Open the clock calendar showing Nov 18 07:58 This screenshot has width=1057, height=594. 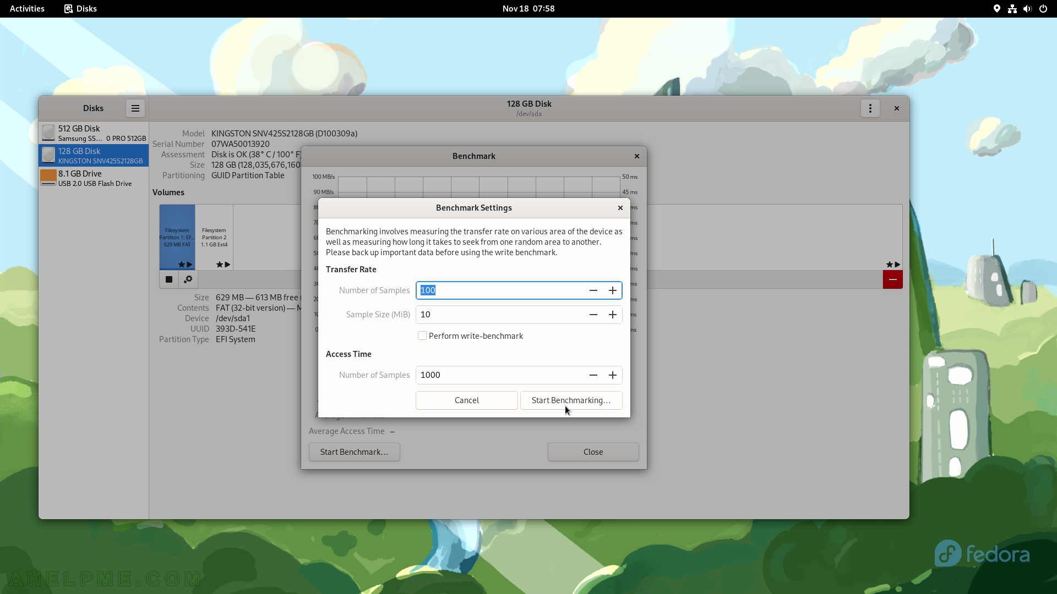tap(528, 9)
